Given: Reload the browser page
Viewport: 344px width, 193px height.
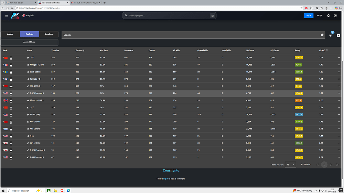Looking at the screenshot, I should click(8, 8).
